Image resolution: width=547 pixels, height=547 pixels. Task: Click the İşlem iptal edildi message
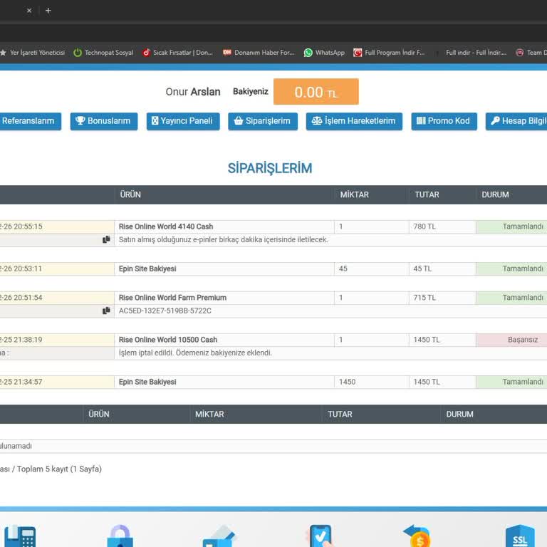[x=195, y=353]
